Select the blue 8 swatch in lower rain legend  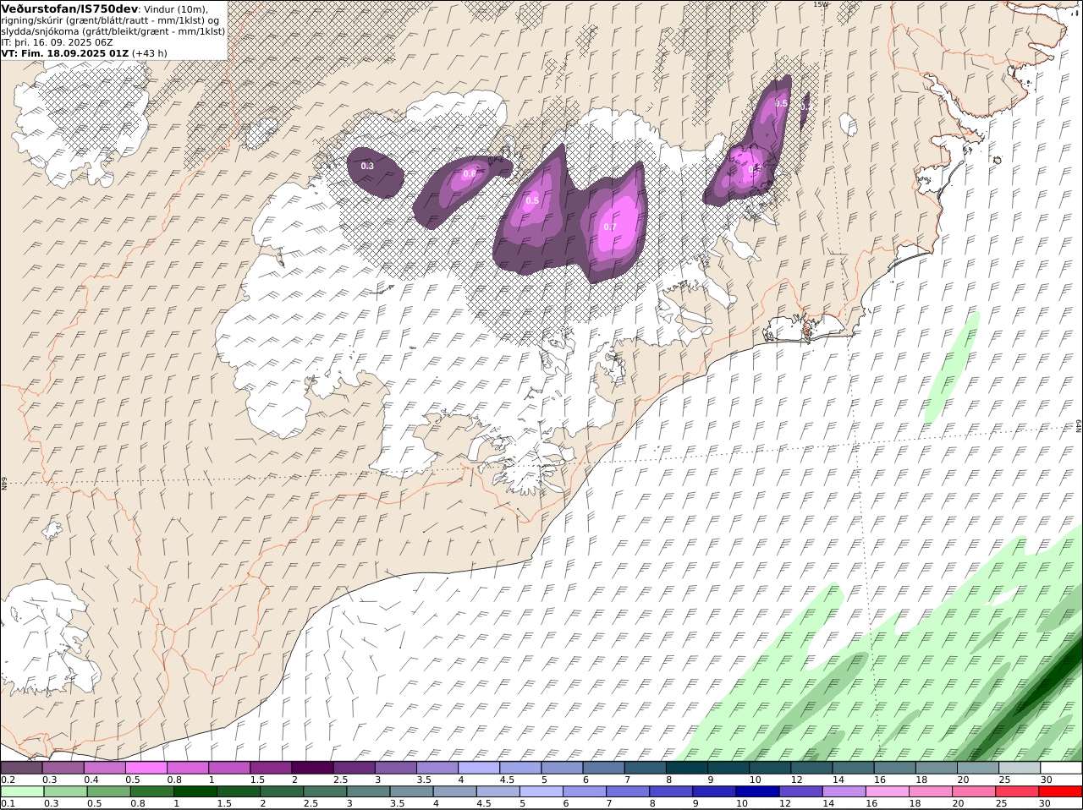coord(671,791)
